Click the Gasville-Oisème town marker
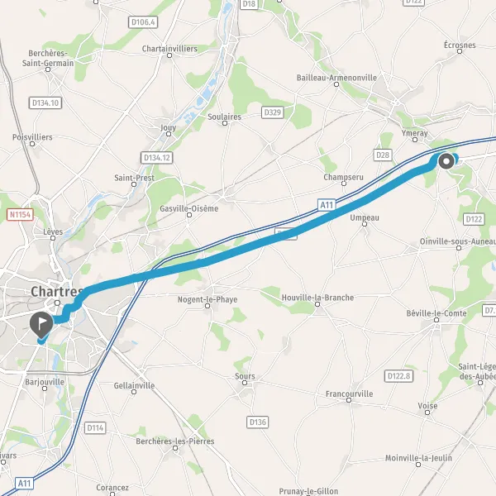Screen dimensions: 496x496 (189, 215)
